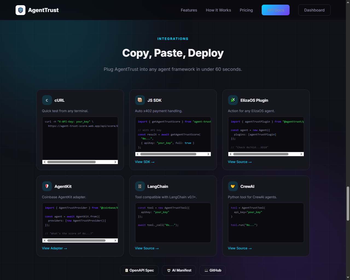Click the AgentKit code horizontal scrollbar thumb
Image resolution: width=350 pixels, height=280 pixels.
click(x=76, y=241)
